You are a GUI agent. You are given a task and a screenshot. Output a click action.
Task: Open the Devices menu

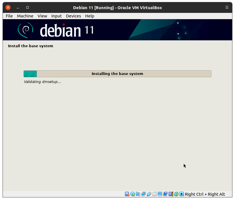pos(73,16)
